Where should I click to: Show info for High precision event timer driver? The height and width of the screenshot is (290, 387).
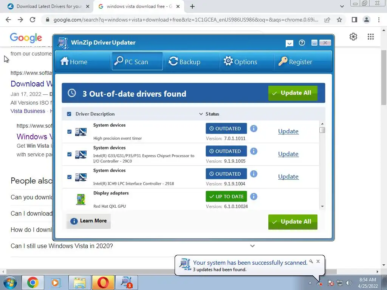tap(254, 128)
